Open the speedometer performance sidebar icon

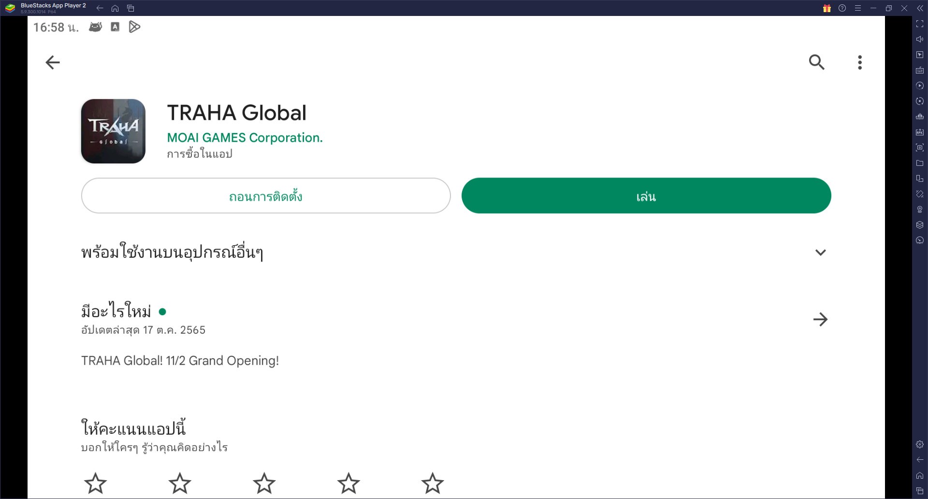point(920,240)
